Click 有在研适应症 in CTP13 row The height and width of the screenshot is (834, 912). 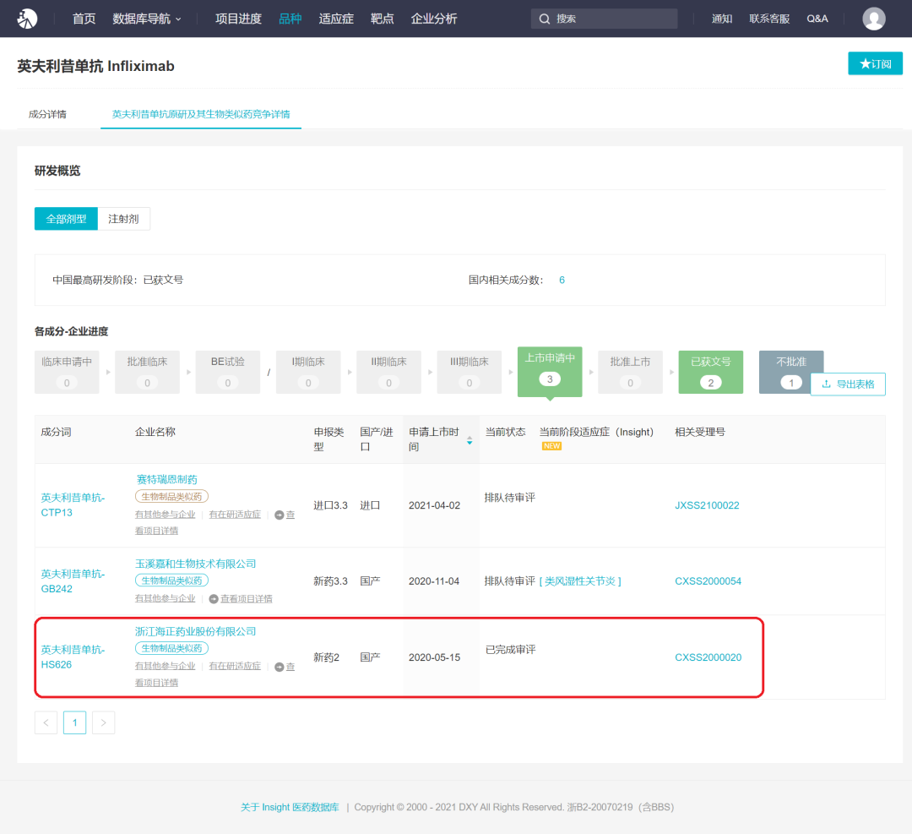click(235, 515)
